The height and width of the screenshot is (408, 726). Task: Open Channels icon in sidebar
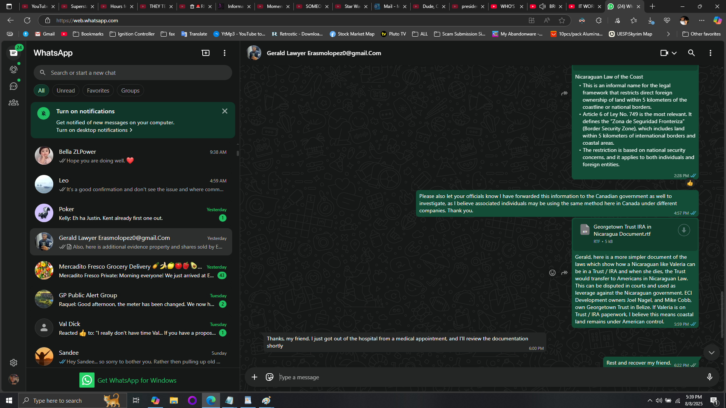pos(14,86)
